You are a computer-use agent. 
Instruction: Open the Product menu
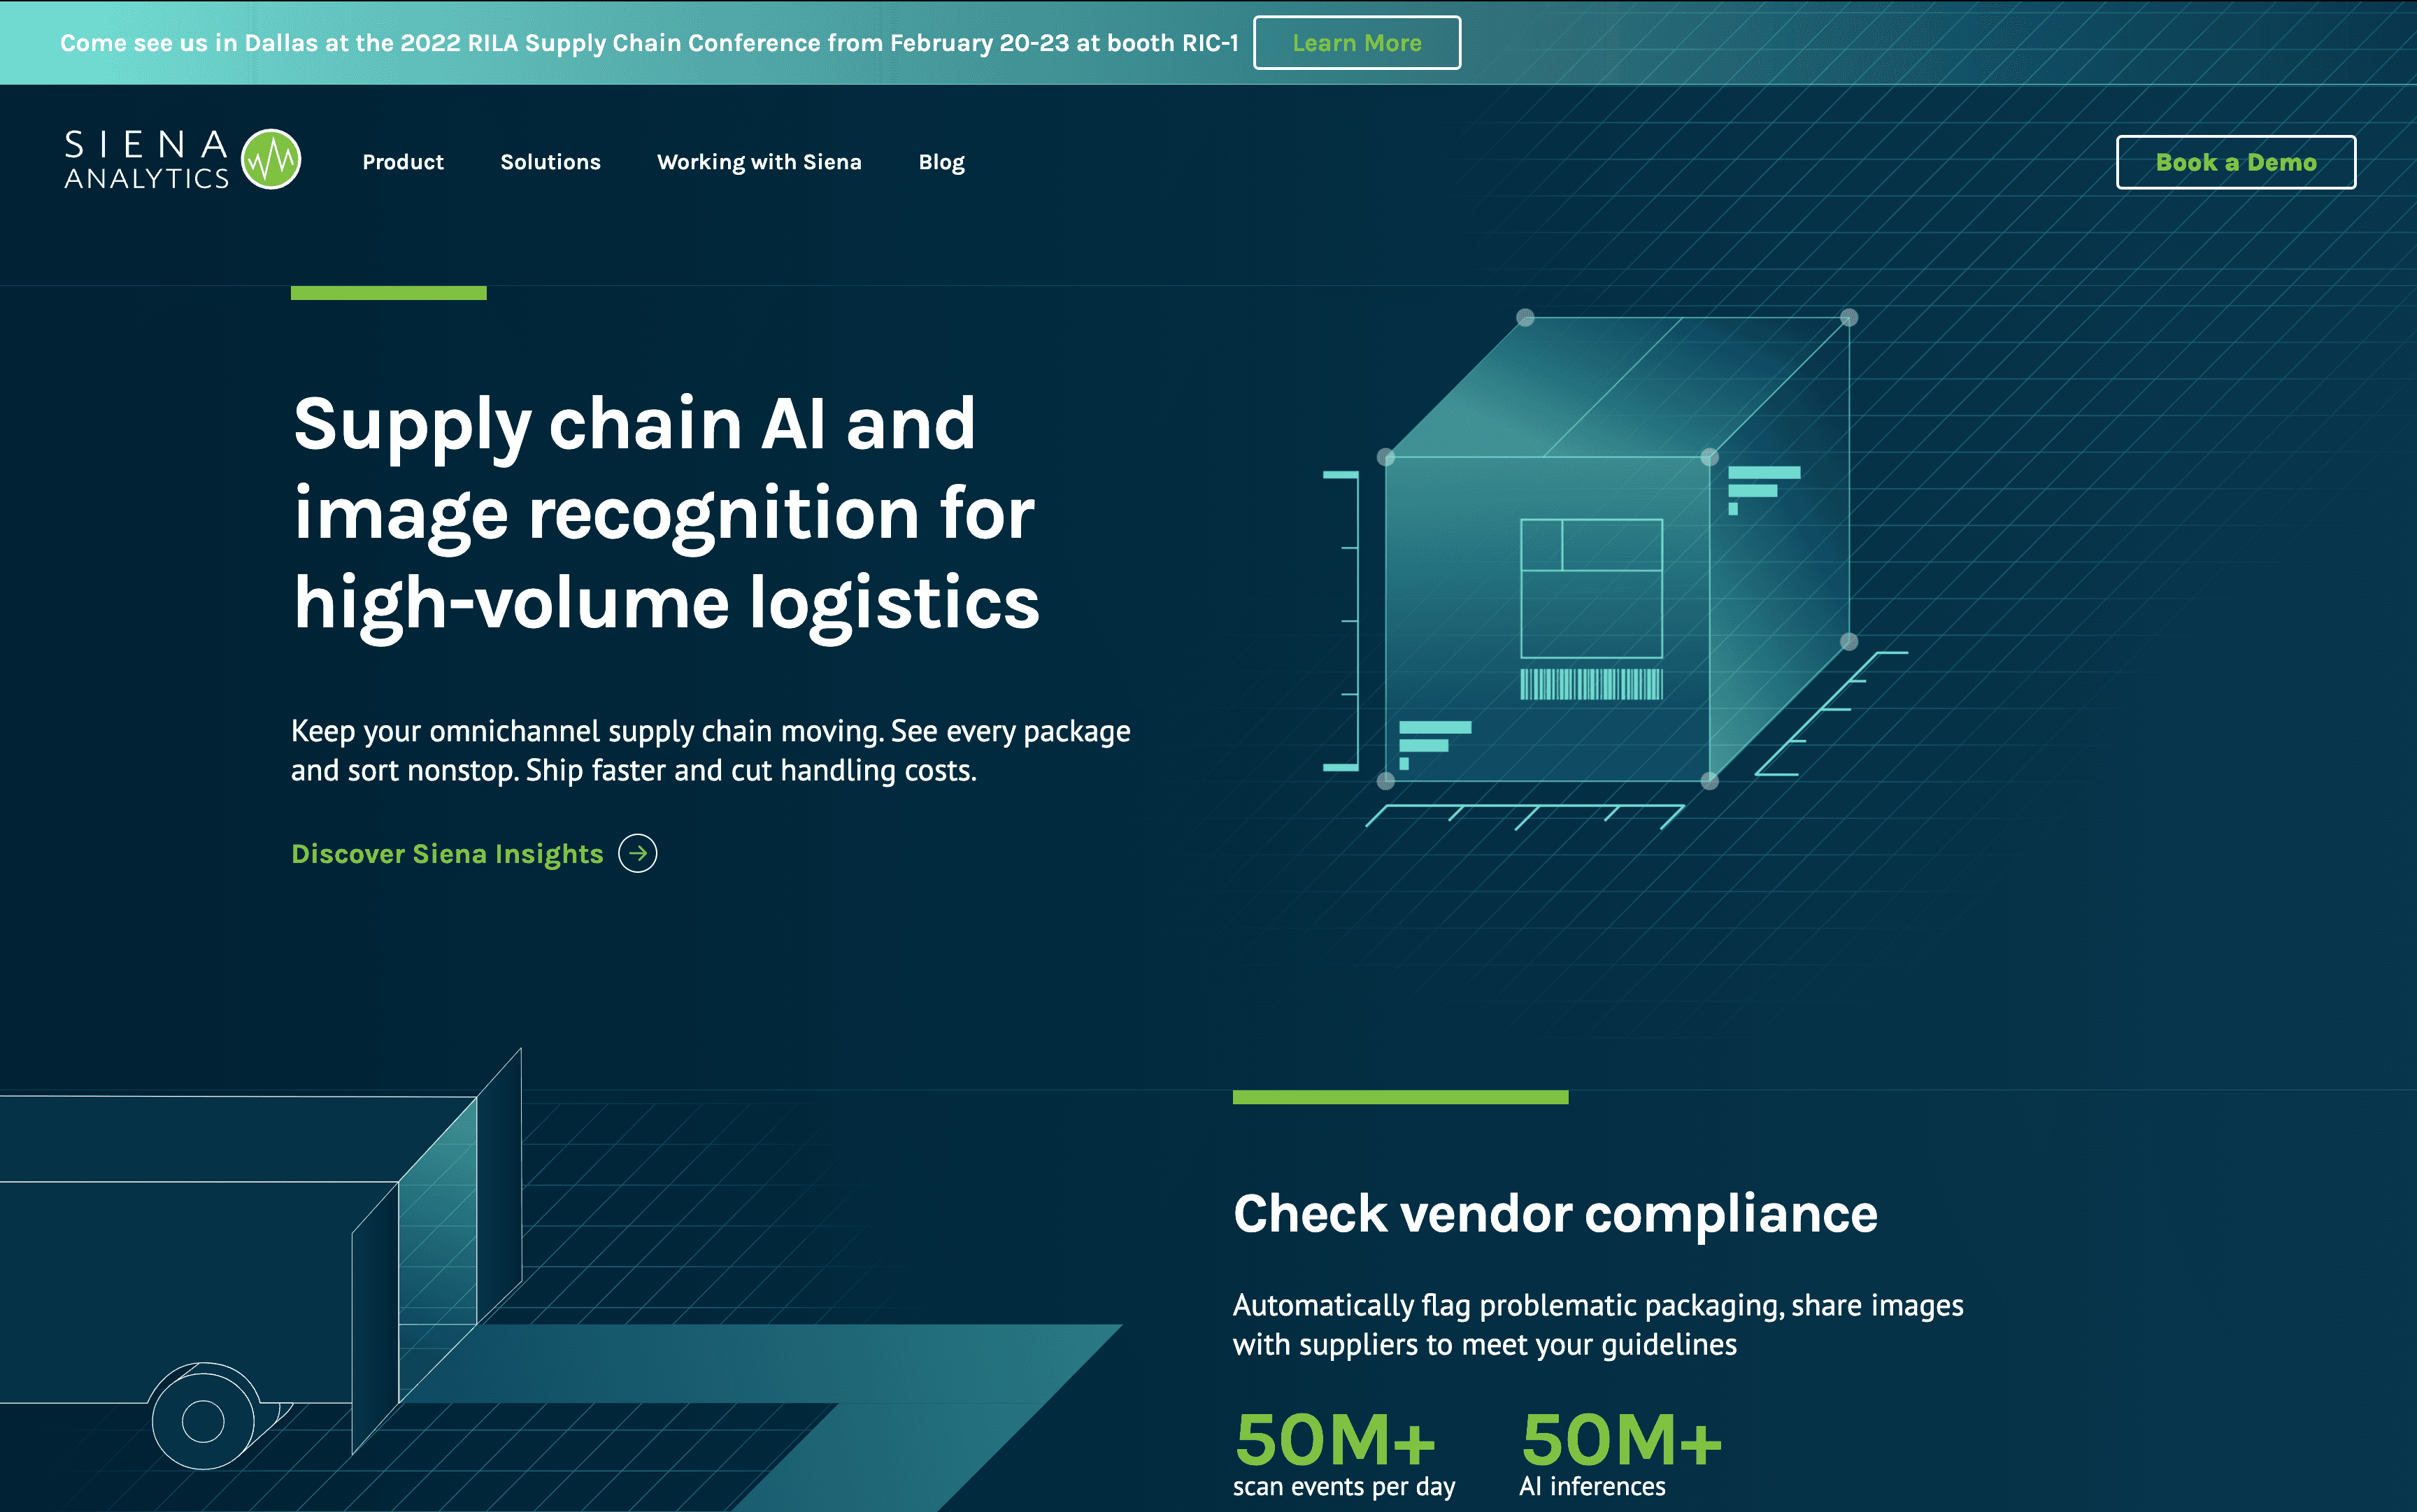click(403, 162)
